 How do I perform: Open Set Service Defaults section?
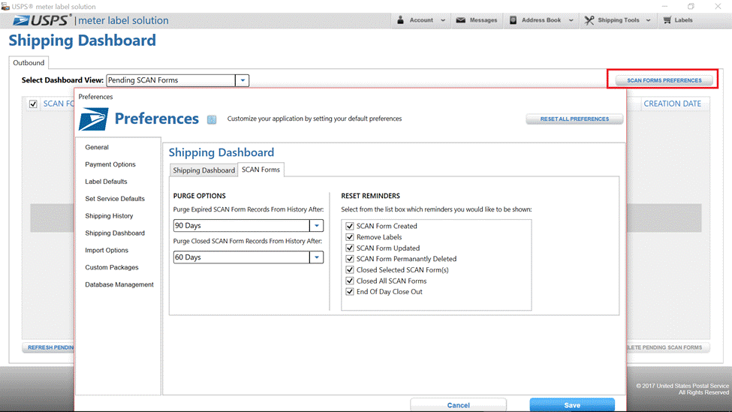(115, 199)
